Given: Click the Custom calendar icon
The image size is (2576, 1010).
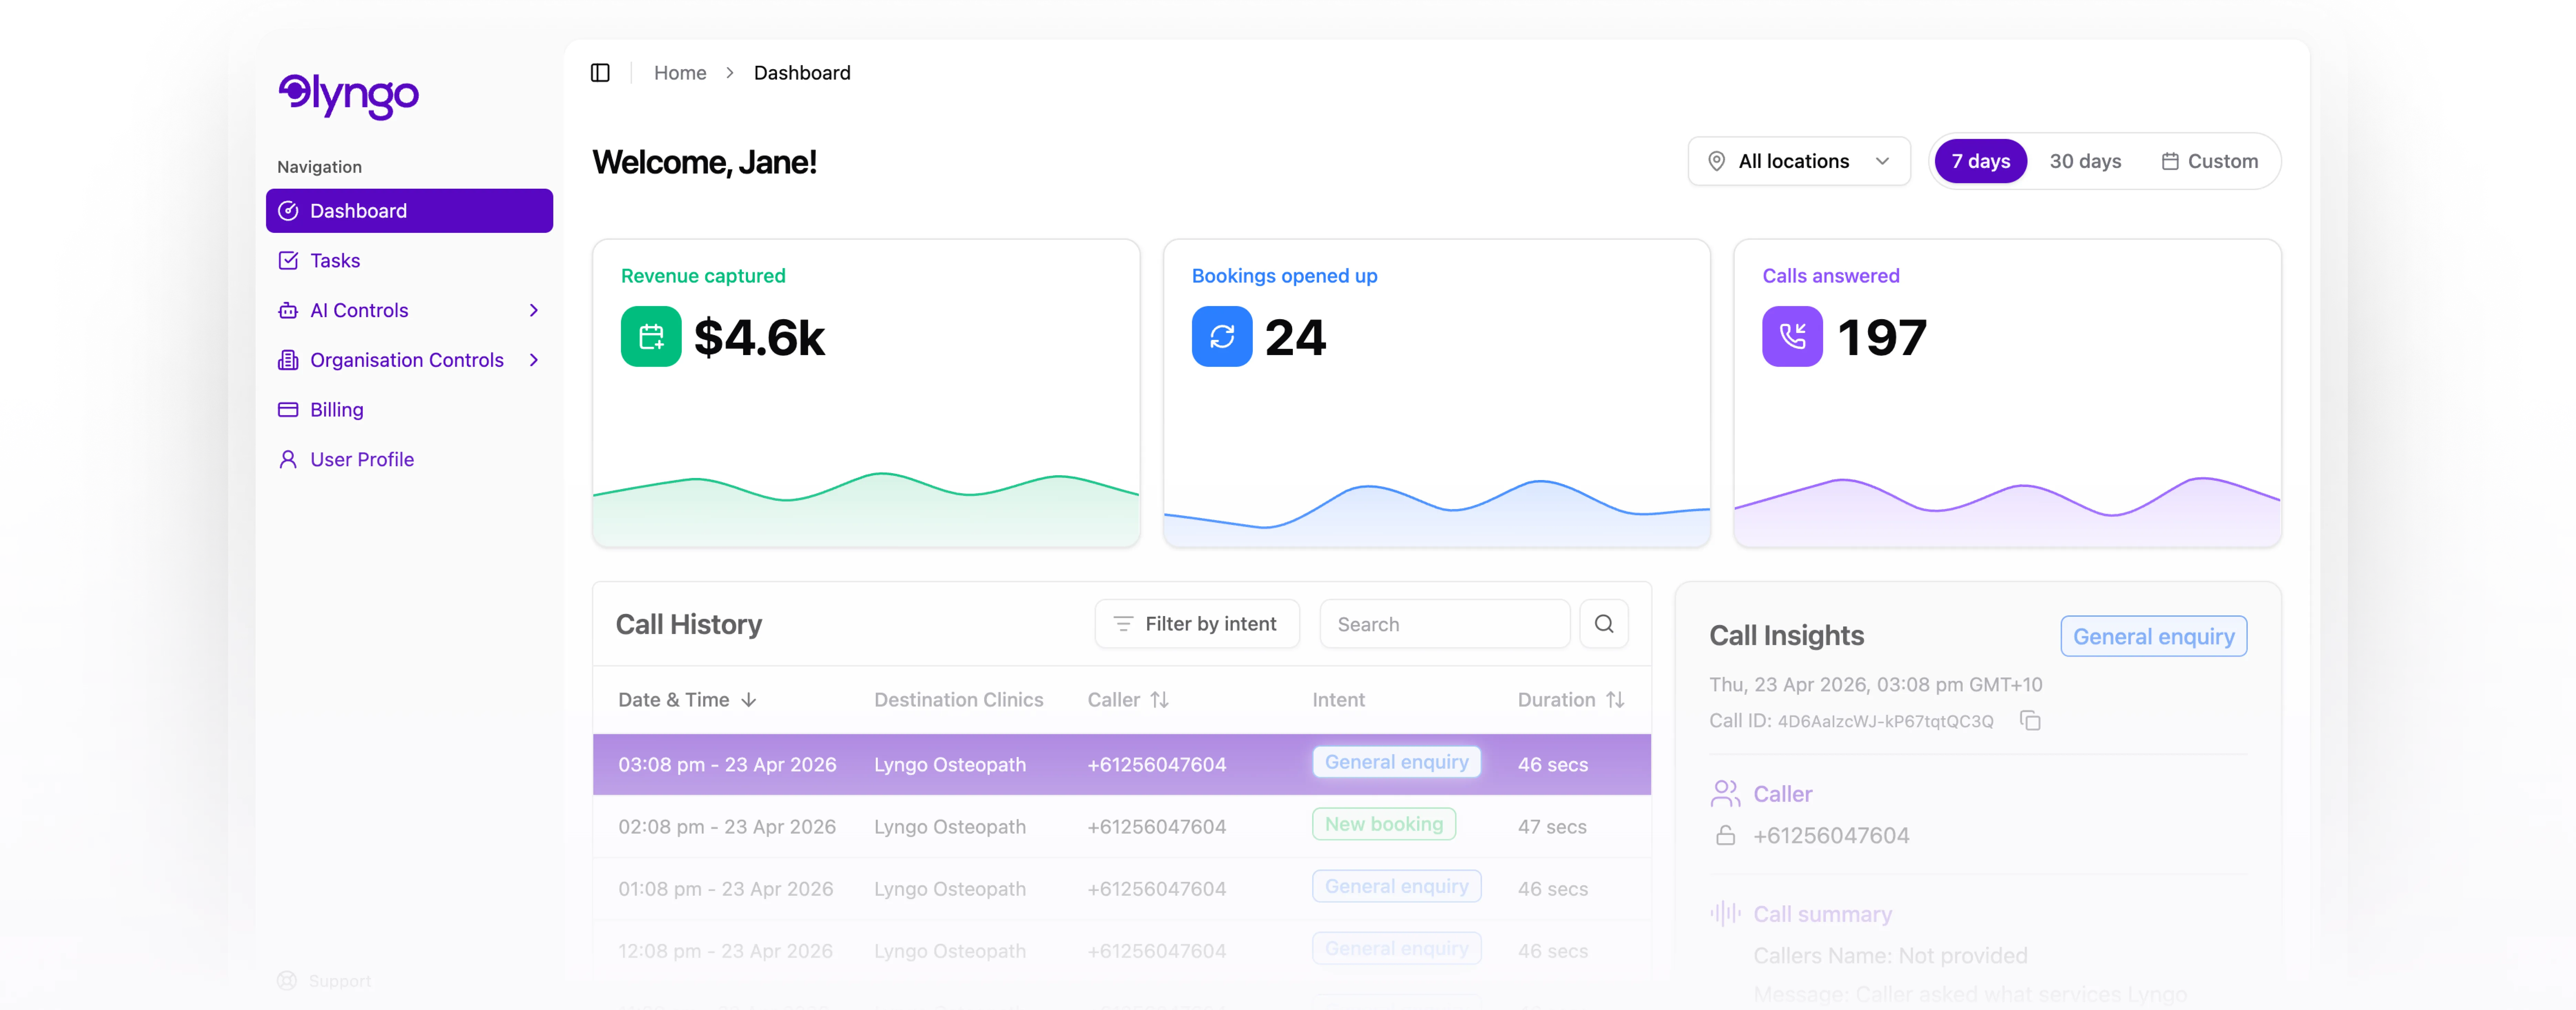Looking at the screenshot, I should tap(2170, 161).
